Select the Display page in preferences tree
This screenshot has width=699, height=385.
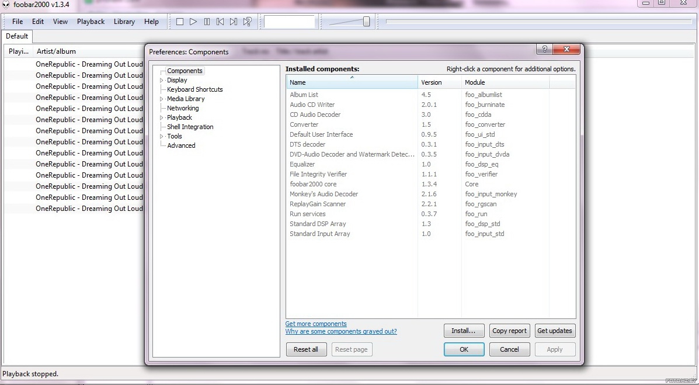tap(177, 80)
